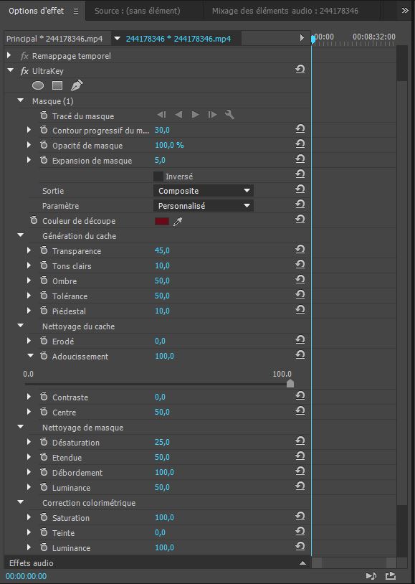This screenshot has width=415, height=584.
Task: Toggle the Inversé checkbox
Action: coord(158,176)
